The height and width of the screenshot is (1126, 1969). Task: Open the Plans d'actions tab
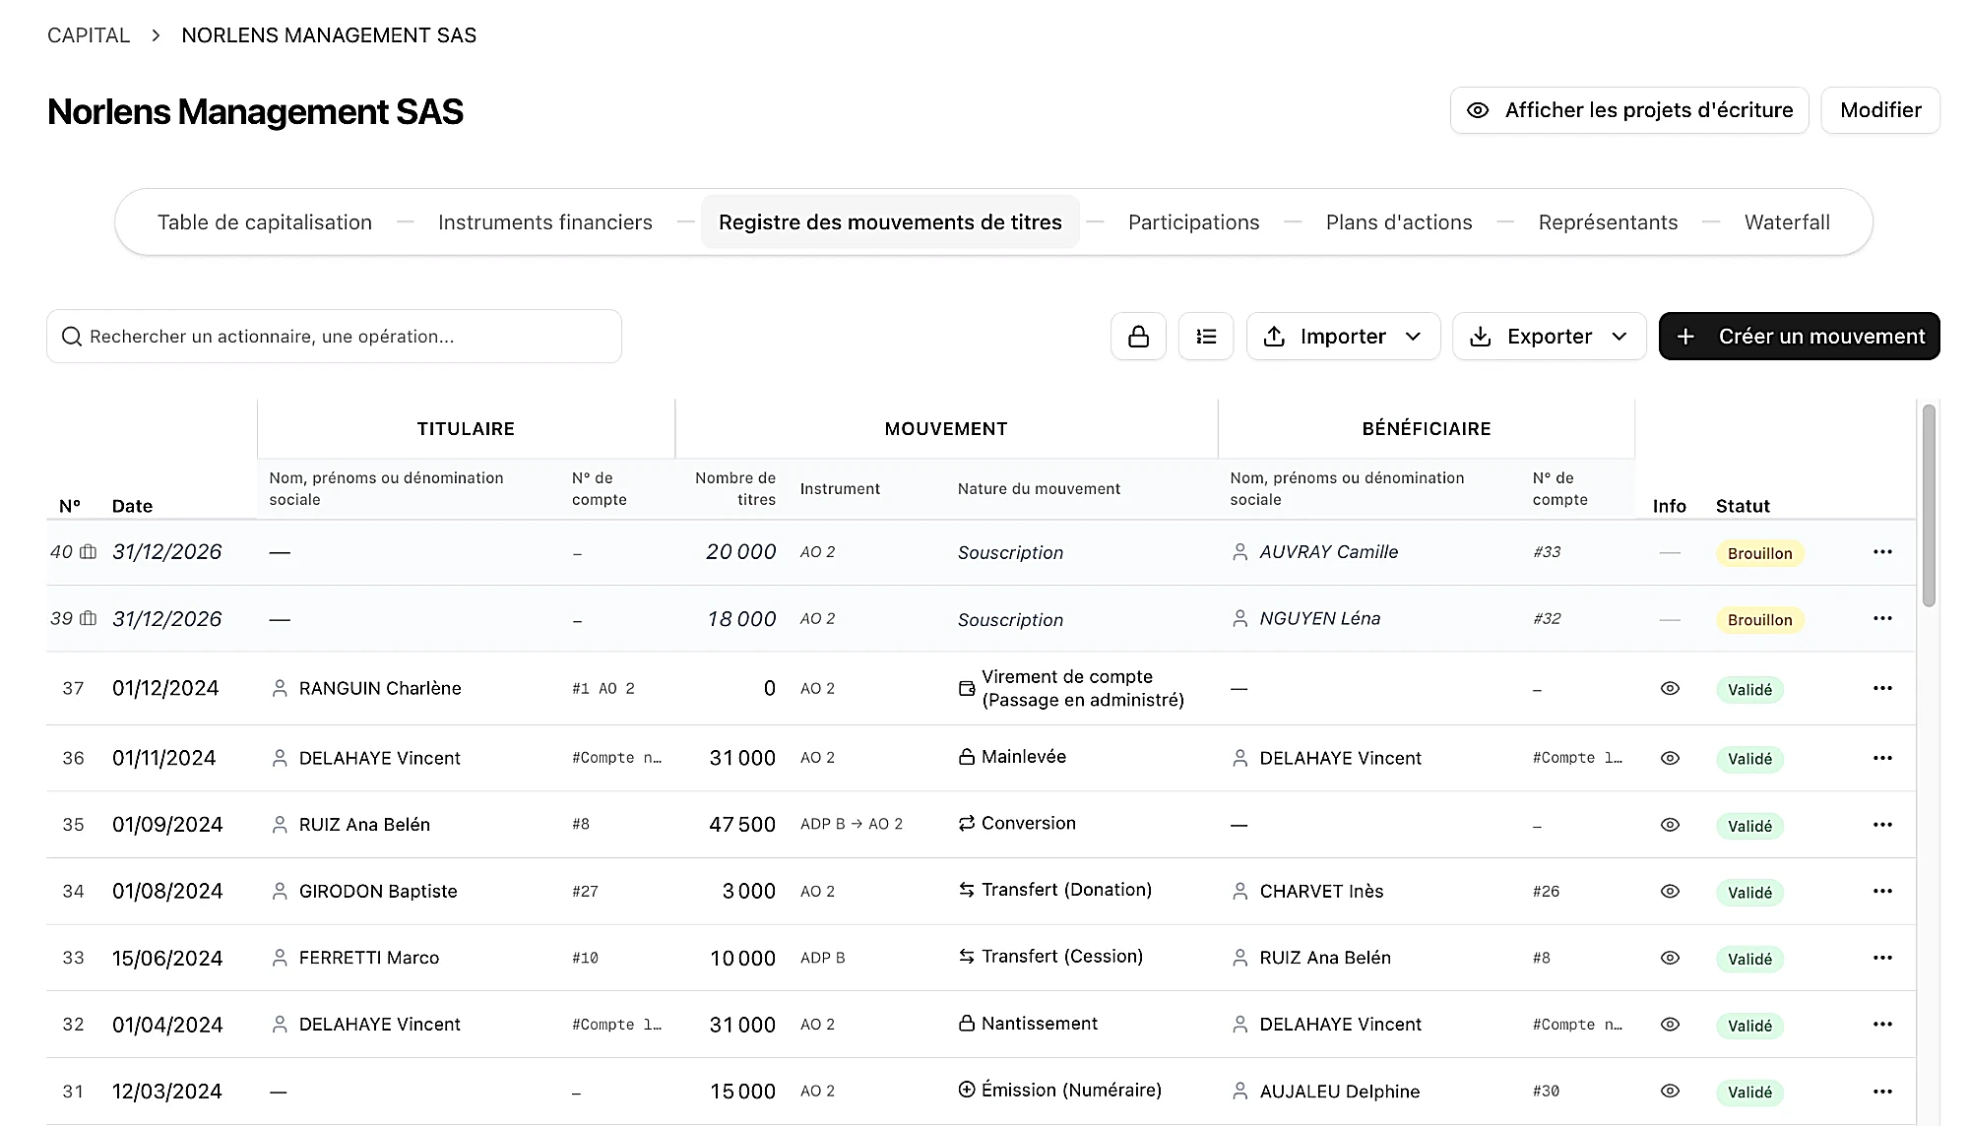point(1399,222)
